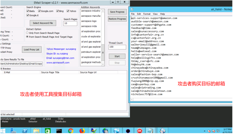The image size is (233, 134).
Task: Click line nicholasc757@live.com in Notepad
Action: pyautogui.click(x=147, y=94)
